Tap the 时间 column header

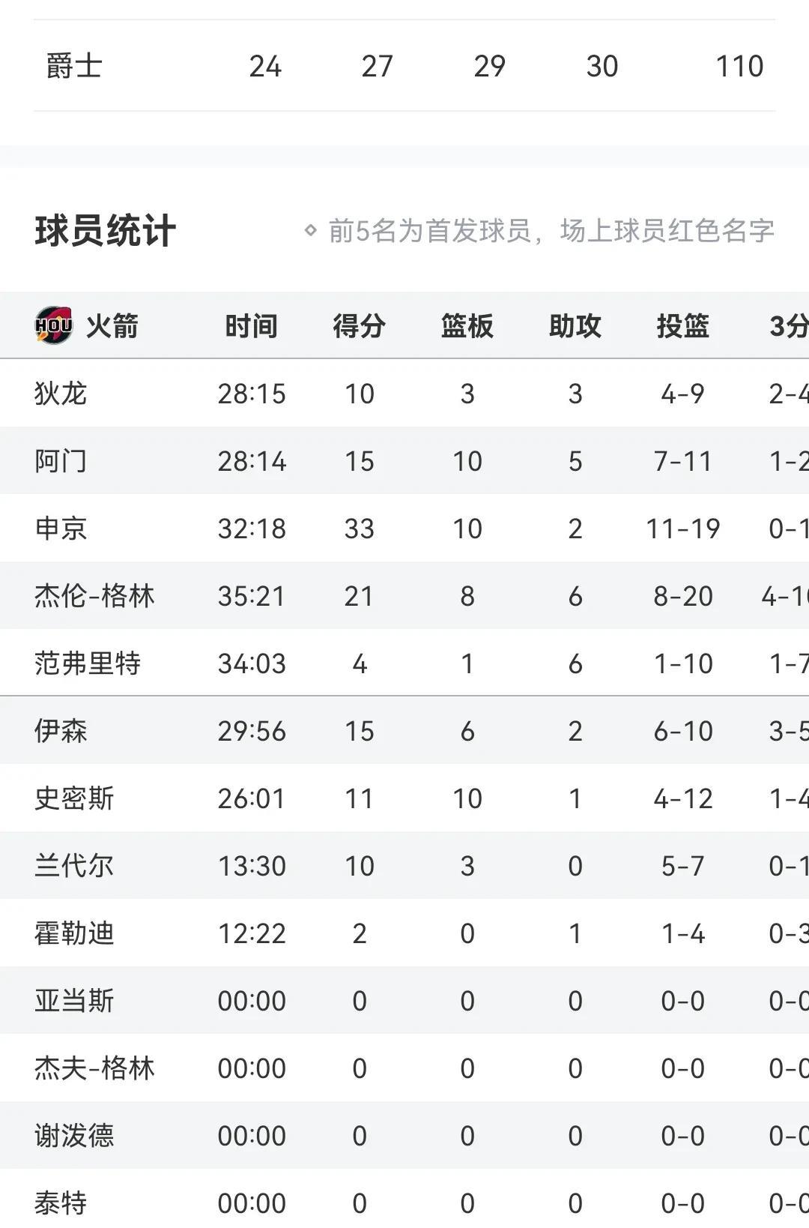coord(251,326)
